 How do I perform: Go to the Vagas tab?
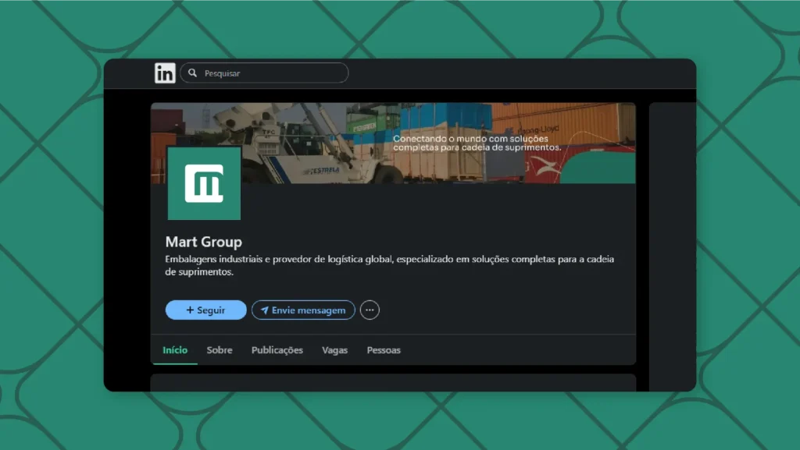[334, 350]
